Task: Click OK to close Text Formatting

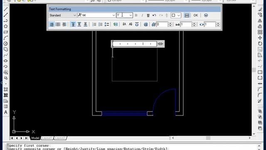Action: pyautogui.click(x=196, y=15)
